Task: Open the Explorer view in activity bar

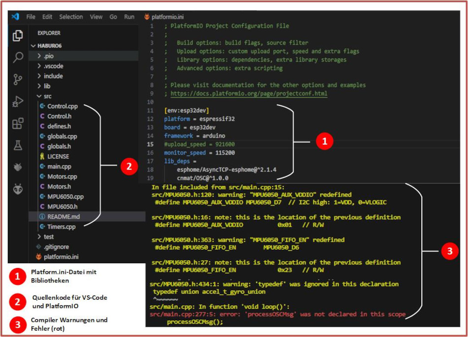Action: (18, 35)
